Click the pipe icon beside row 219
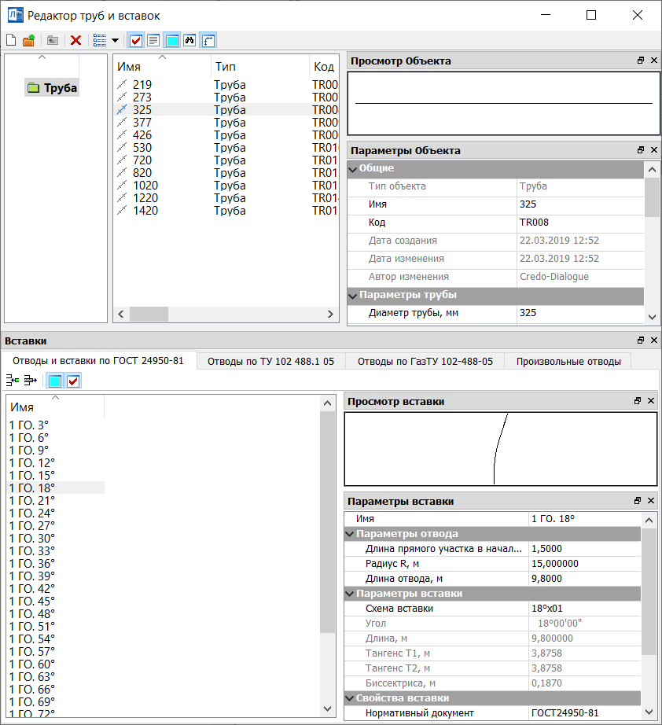The image size is (662, 725). (122, 85)
